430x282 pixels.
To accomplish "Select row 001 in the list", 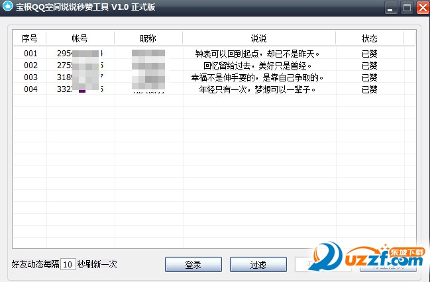I will point(30,54).
